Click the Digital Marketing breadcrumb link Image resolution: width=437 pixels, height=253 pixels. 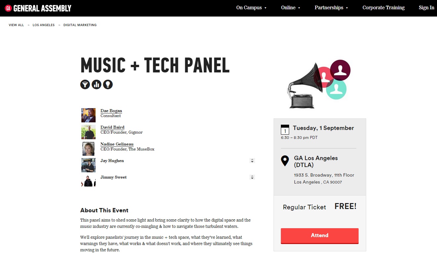80,25
